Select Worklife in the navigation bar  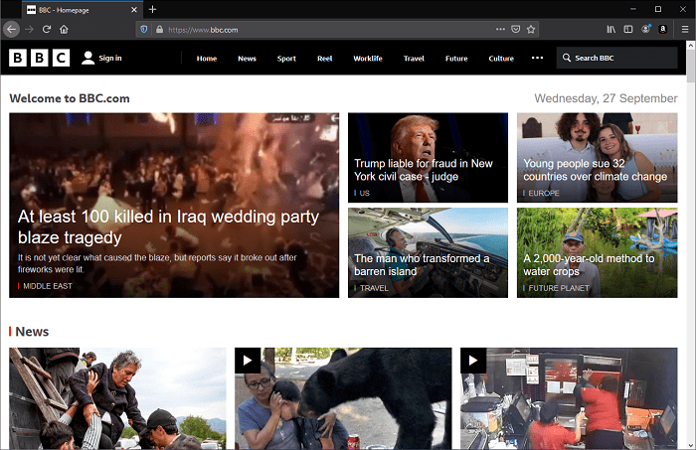[367, 59]
